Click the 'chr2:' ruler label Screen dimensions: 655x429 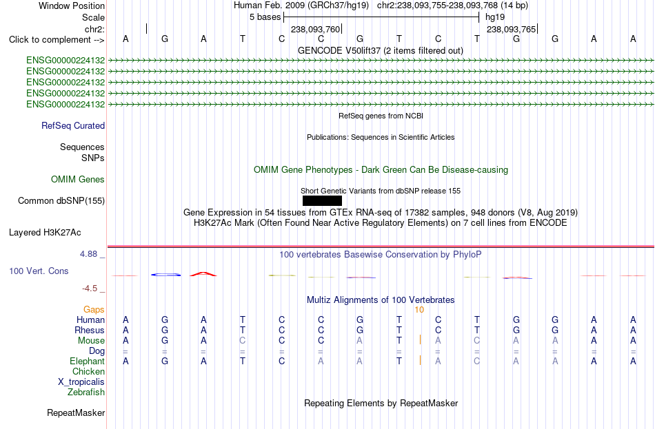[95, 29]
